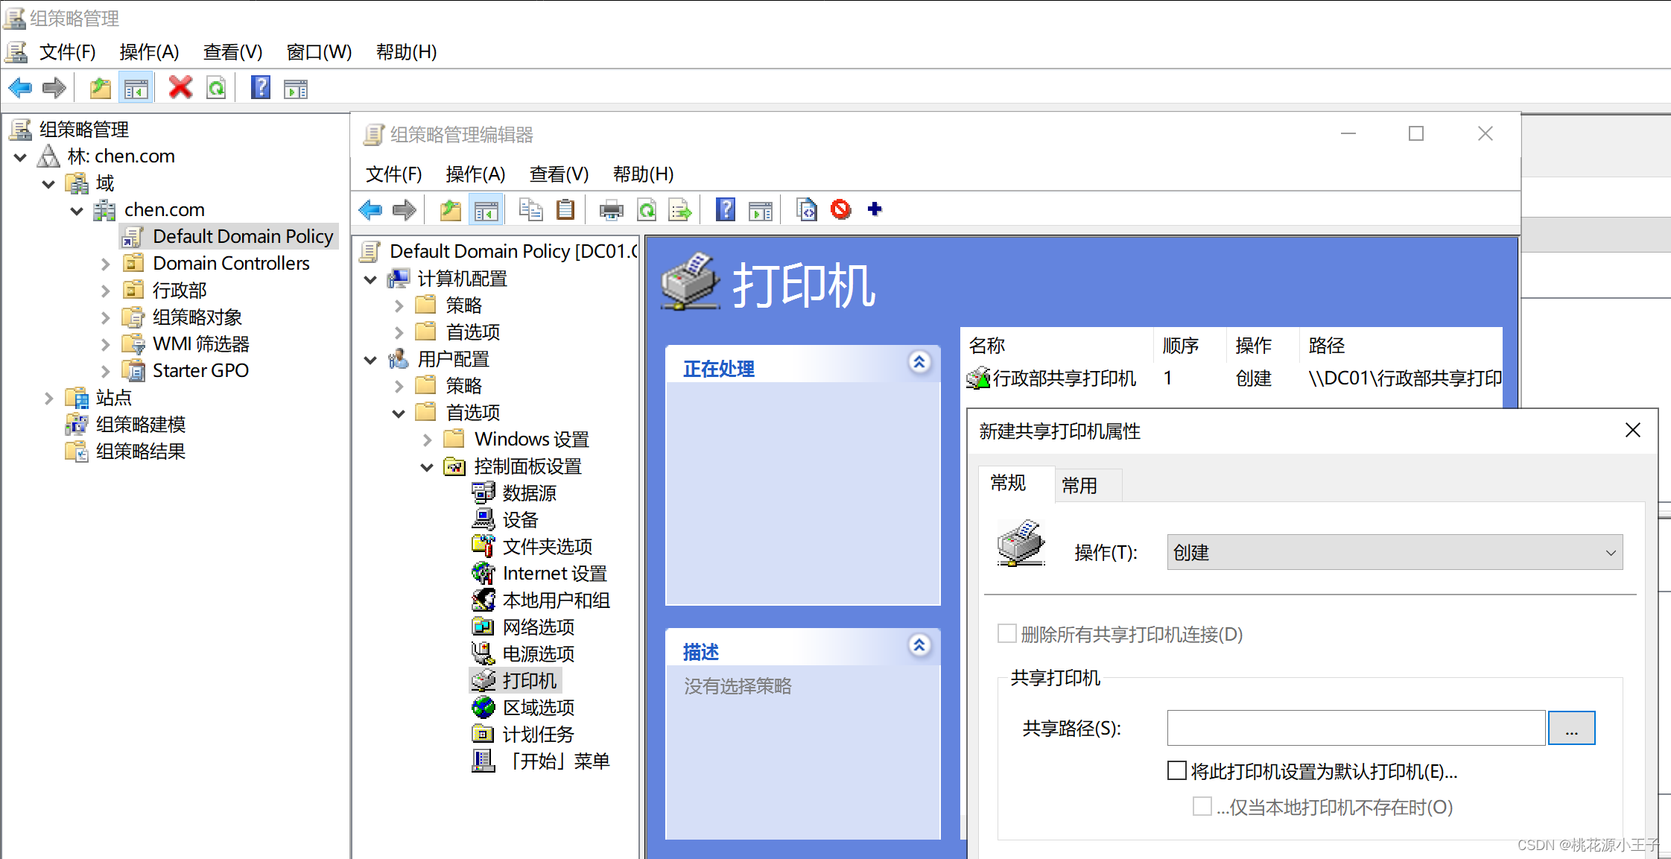
Task: Click the print icon in the editor toolbar
Action: (x=611, y=210)
